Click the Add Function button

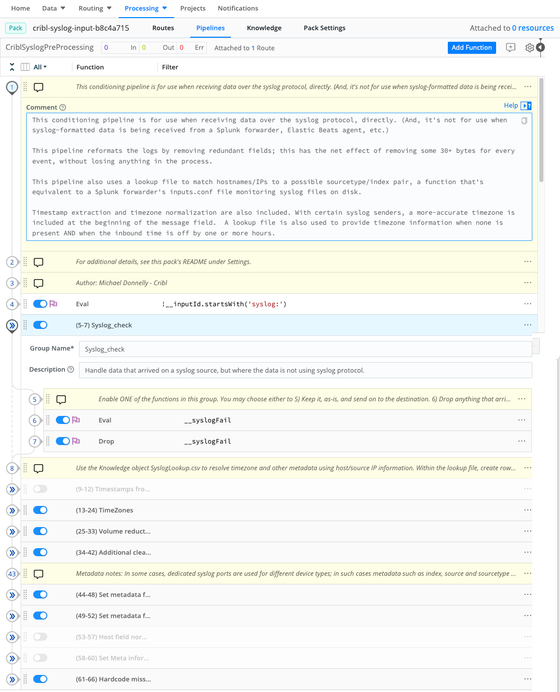click(x=471, y=48)
